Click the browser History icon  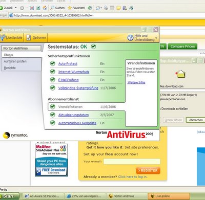pyautogui.click(x=90, y=8)
